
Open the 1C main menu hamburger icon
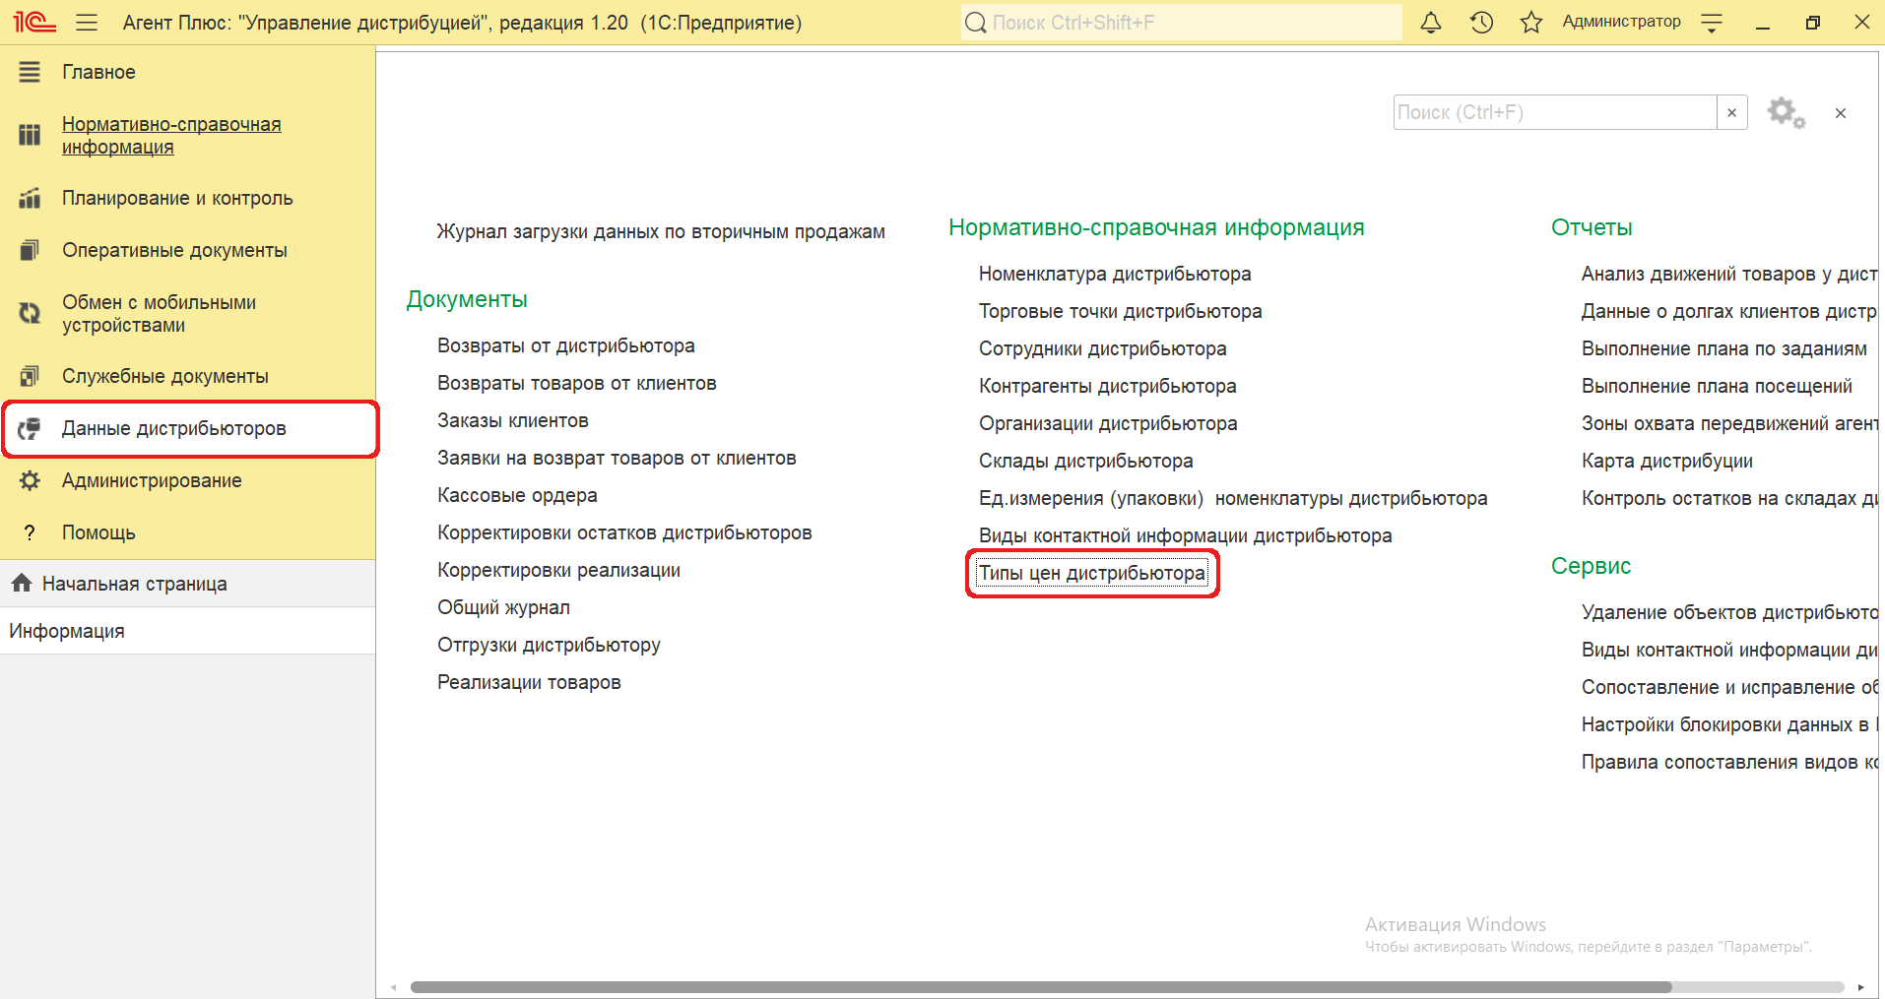click(x=87, y=22)
